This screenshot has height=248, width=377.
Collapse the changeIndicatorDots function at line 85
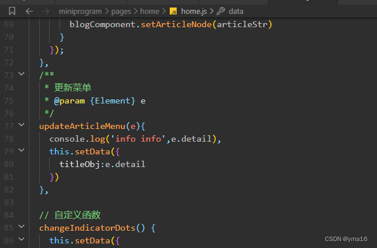pos(21,227)
